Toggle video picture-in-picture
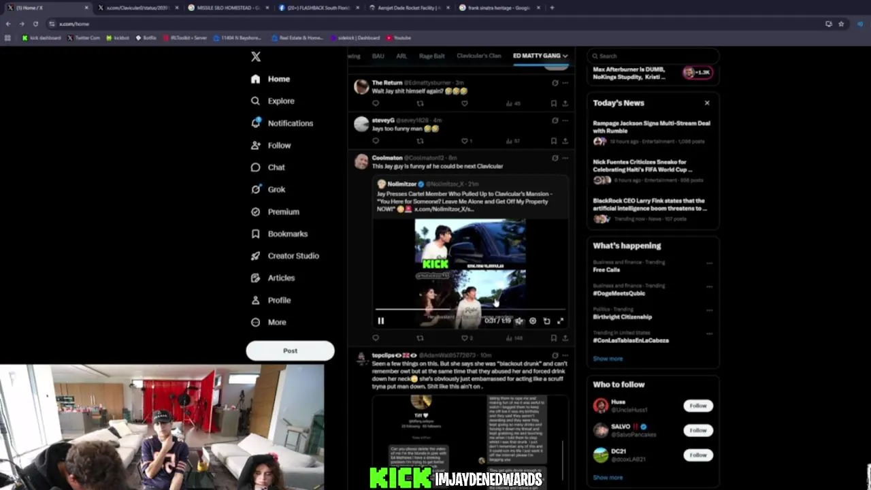This screenshot has height=490, width=871. [x=546, y=321]
